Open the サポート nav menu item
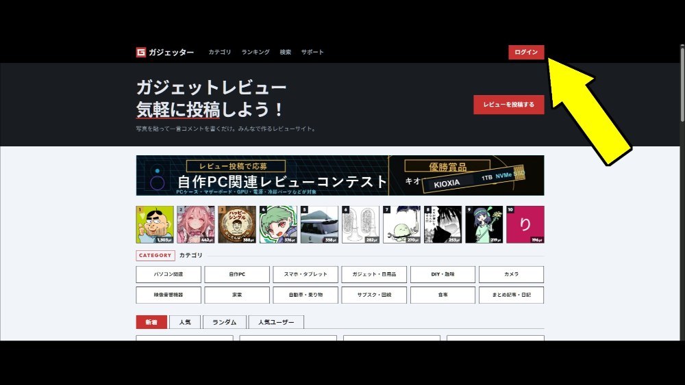The image size is (685, 385). [312, 52]
